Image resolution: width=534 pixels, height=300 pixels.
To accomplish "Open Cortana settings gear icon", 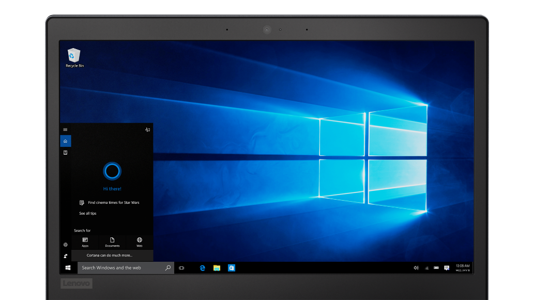I will click(65, 245).
